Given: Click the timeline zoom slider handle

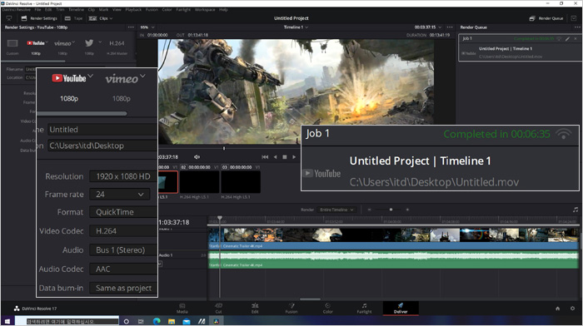Looking at the screenshot, I should [391, 210].
